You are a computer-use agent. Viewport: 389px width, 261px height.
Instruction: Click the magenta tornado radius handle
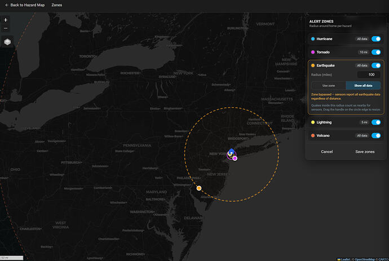click(x=235, y=158)
